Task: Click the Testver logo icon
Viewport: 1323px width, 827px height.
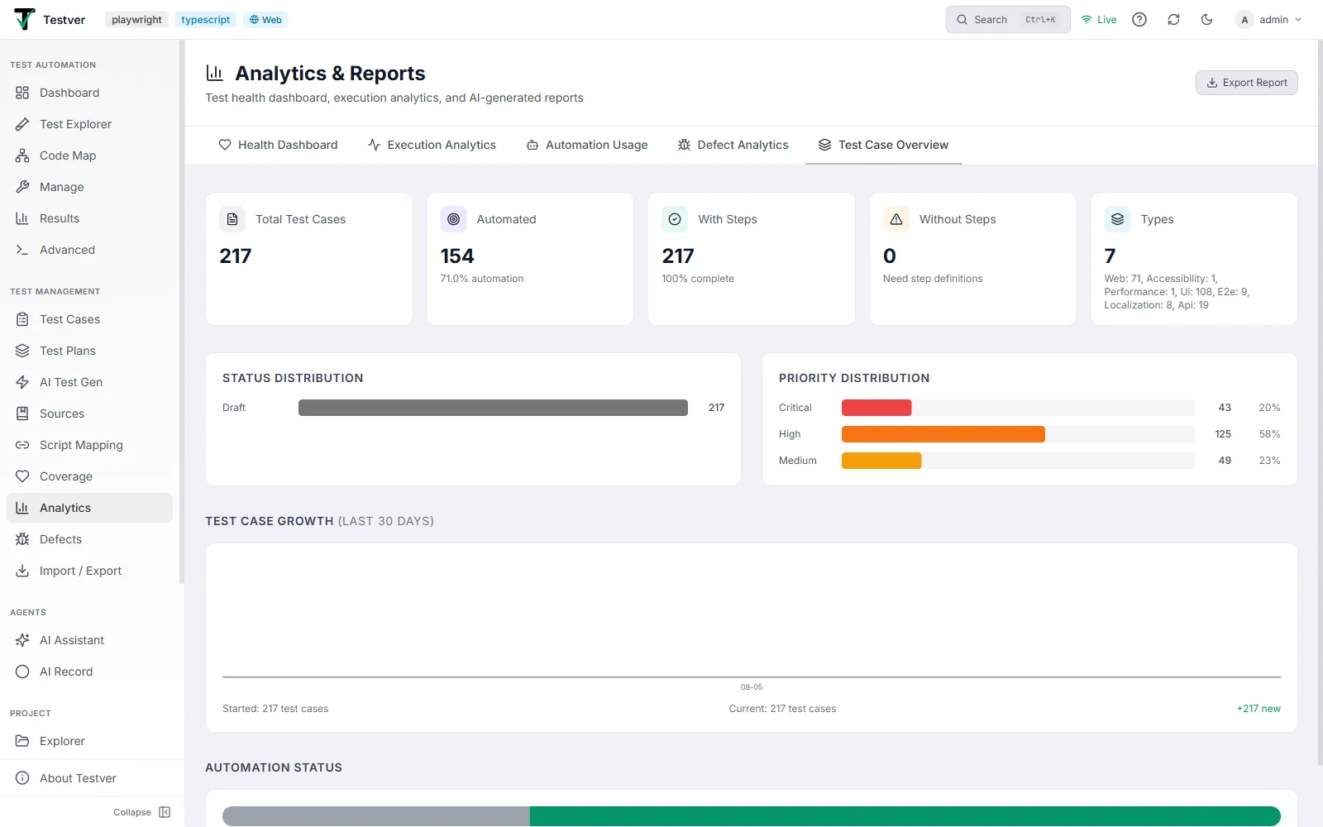Action: pyautogui.click(x=25, y=19)
